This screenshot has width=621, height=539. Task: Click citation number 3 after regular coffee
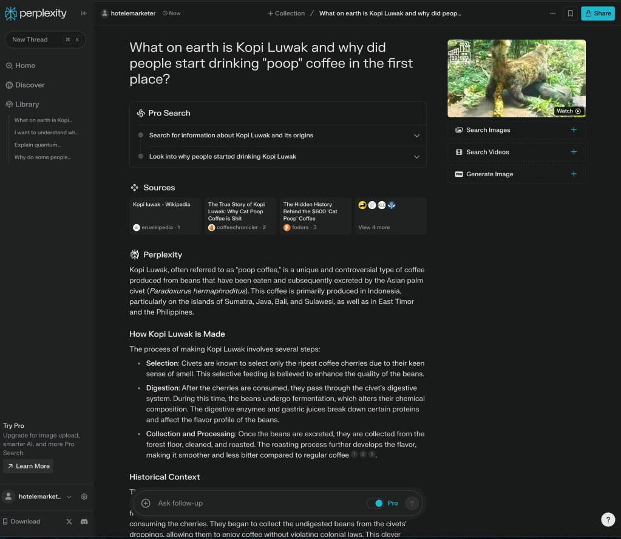pos(372,454)
